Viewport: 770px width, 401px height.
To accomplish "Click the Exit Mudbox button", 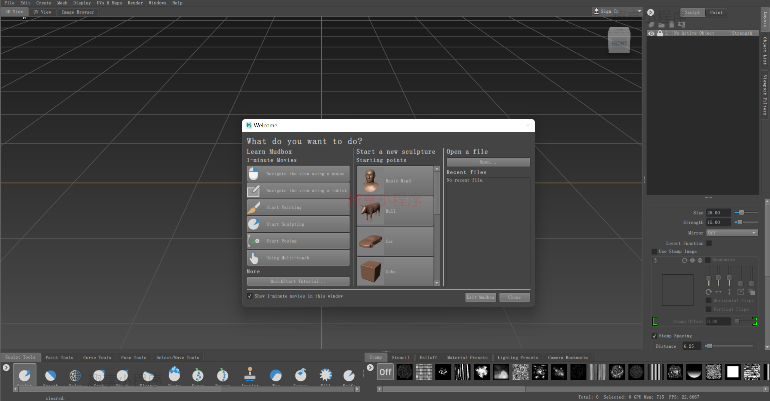I will (480, 297).
